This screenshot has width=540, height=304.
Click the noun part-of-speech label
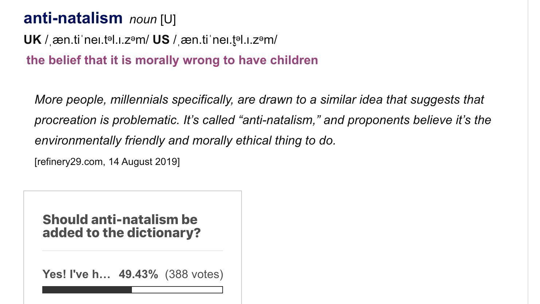pyautogui.click(x=144, y=19)
